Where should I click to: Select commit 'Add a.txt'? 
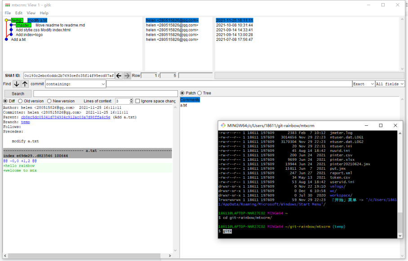click(x=18, y=40)
